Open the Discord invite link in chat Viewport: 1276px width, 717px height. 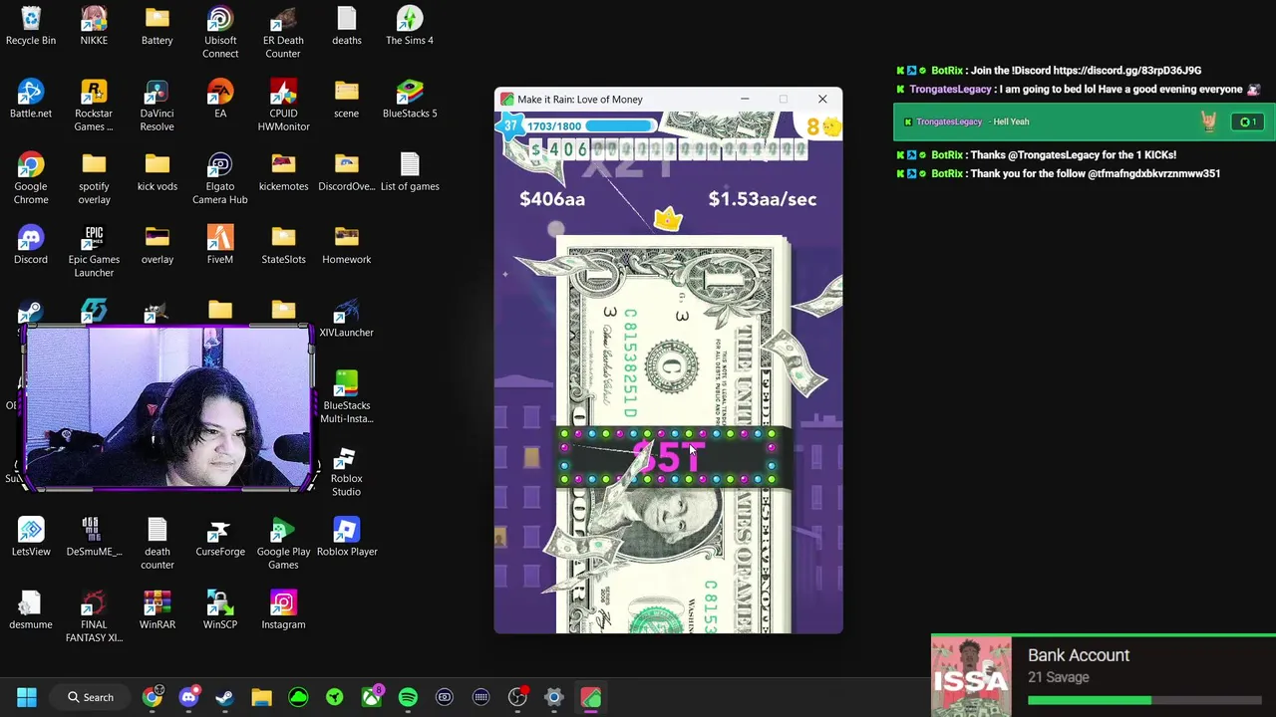pyautogui.click(x=1127, y=71)
